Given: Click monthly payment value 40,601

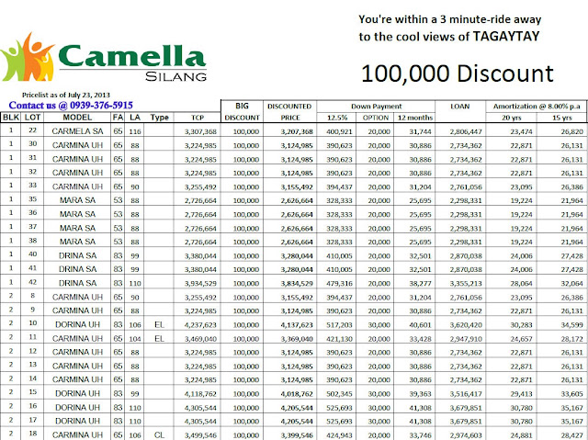Looking at the screenshot, I should click(421, 325).
